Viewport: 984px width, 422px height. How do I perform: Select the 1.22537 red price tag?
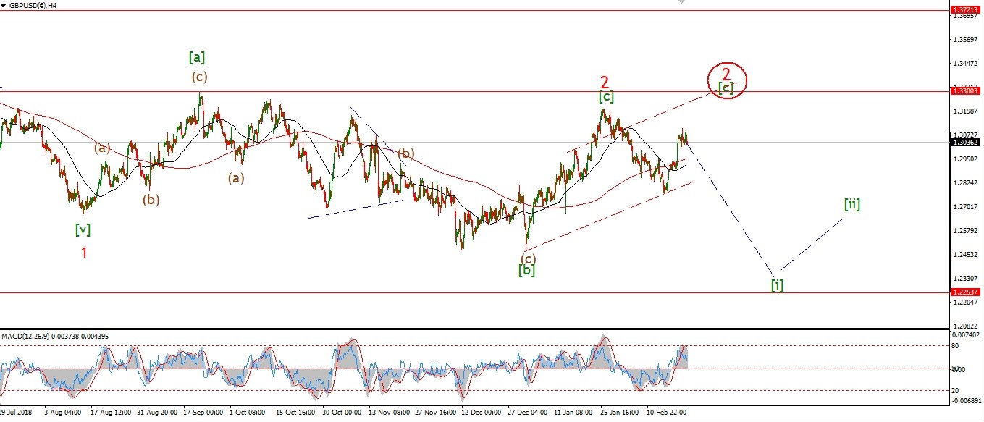(x=966, y=292)
